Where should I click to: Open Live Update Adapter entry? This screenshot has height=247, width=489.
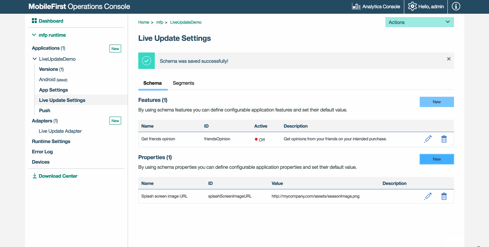click(60, 131)
